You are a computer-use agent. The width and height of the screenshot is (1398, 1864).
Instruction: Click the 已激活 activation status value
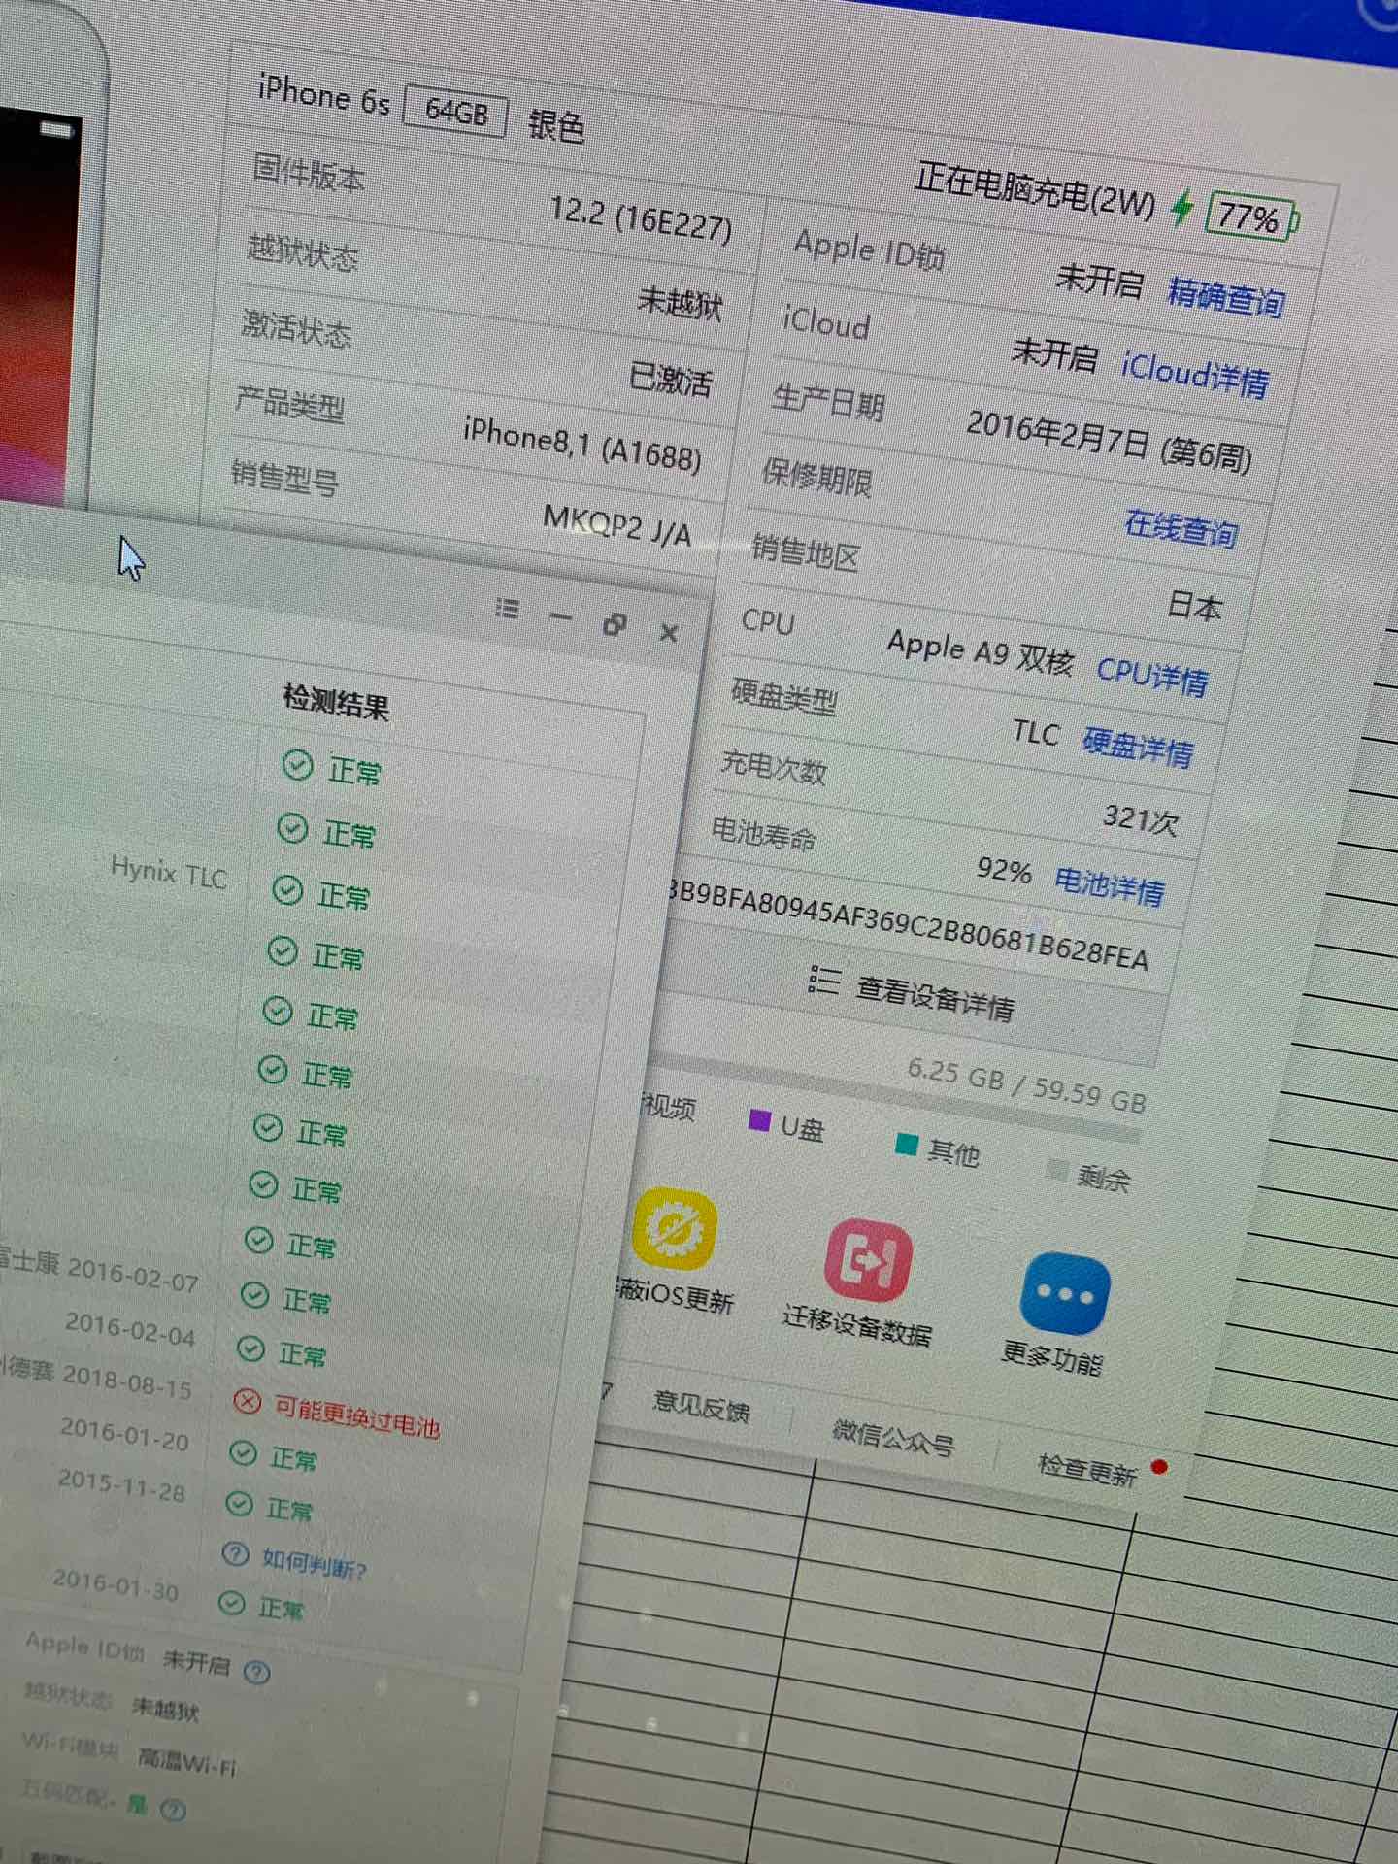click(670, 379)
